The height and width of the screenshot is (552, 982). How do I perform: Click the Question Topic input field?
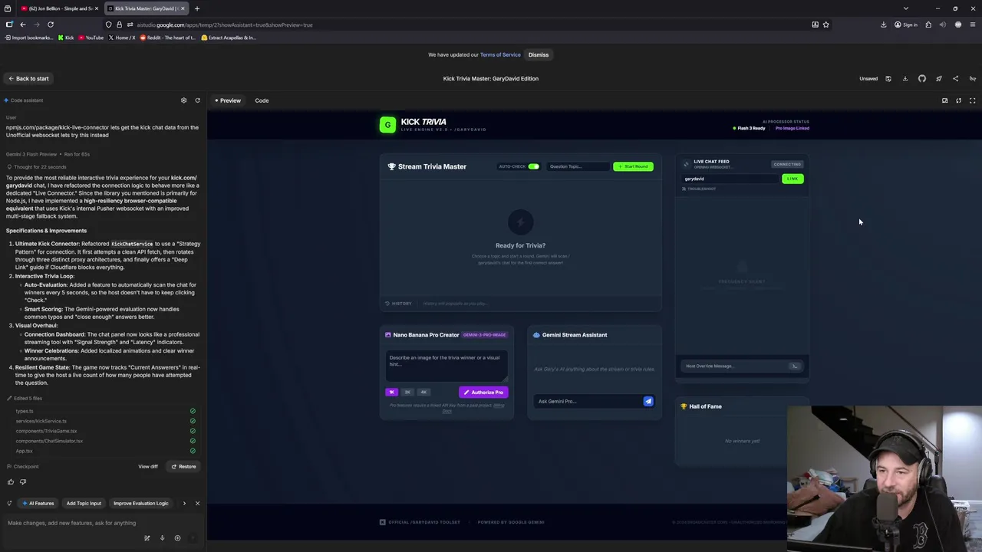tap(577, 166)
